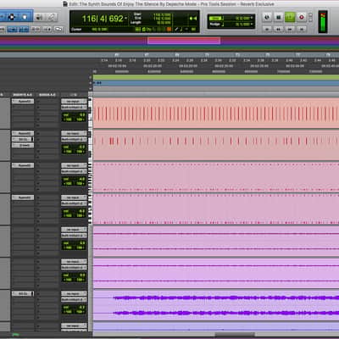Image resolution: width=339 pixels, height=339 pixels.
Task: Click the first track's volume readout
Action: click(x=74, y=115)
